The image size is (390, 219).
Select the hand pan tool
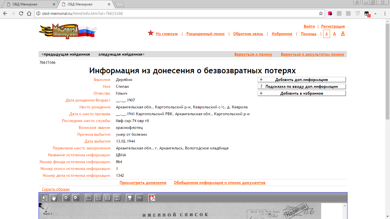pyautogui.click(x=54, y=198)
